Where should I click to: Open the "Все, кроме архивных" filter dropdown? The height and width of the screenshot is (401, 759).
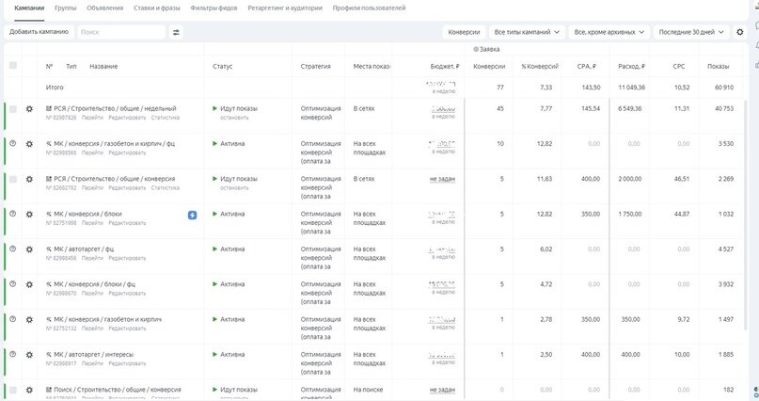(610, 32)
